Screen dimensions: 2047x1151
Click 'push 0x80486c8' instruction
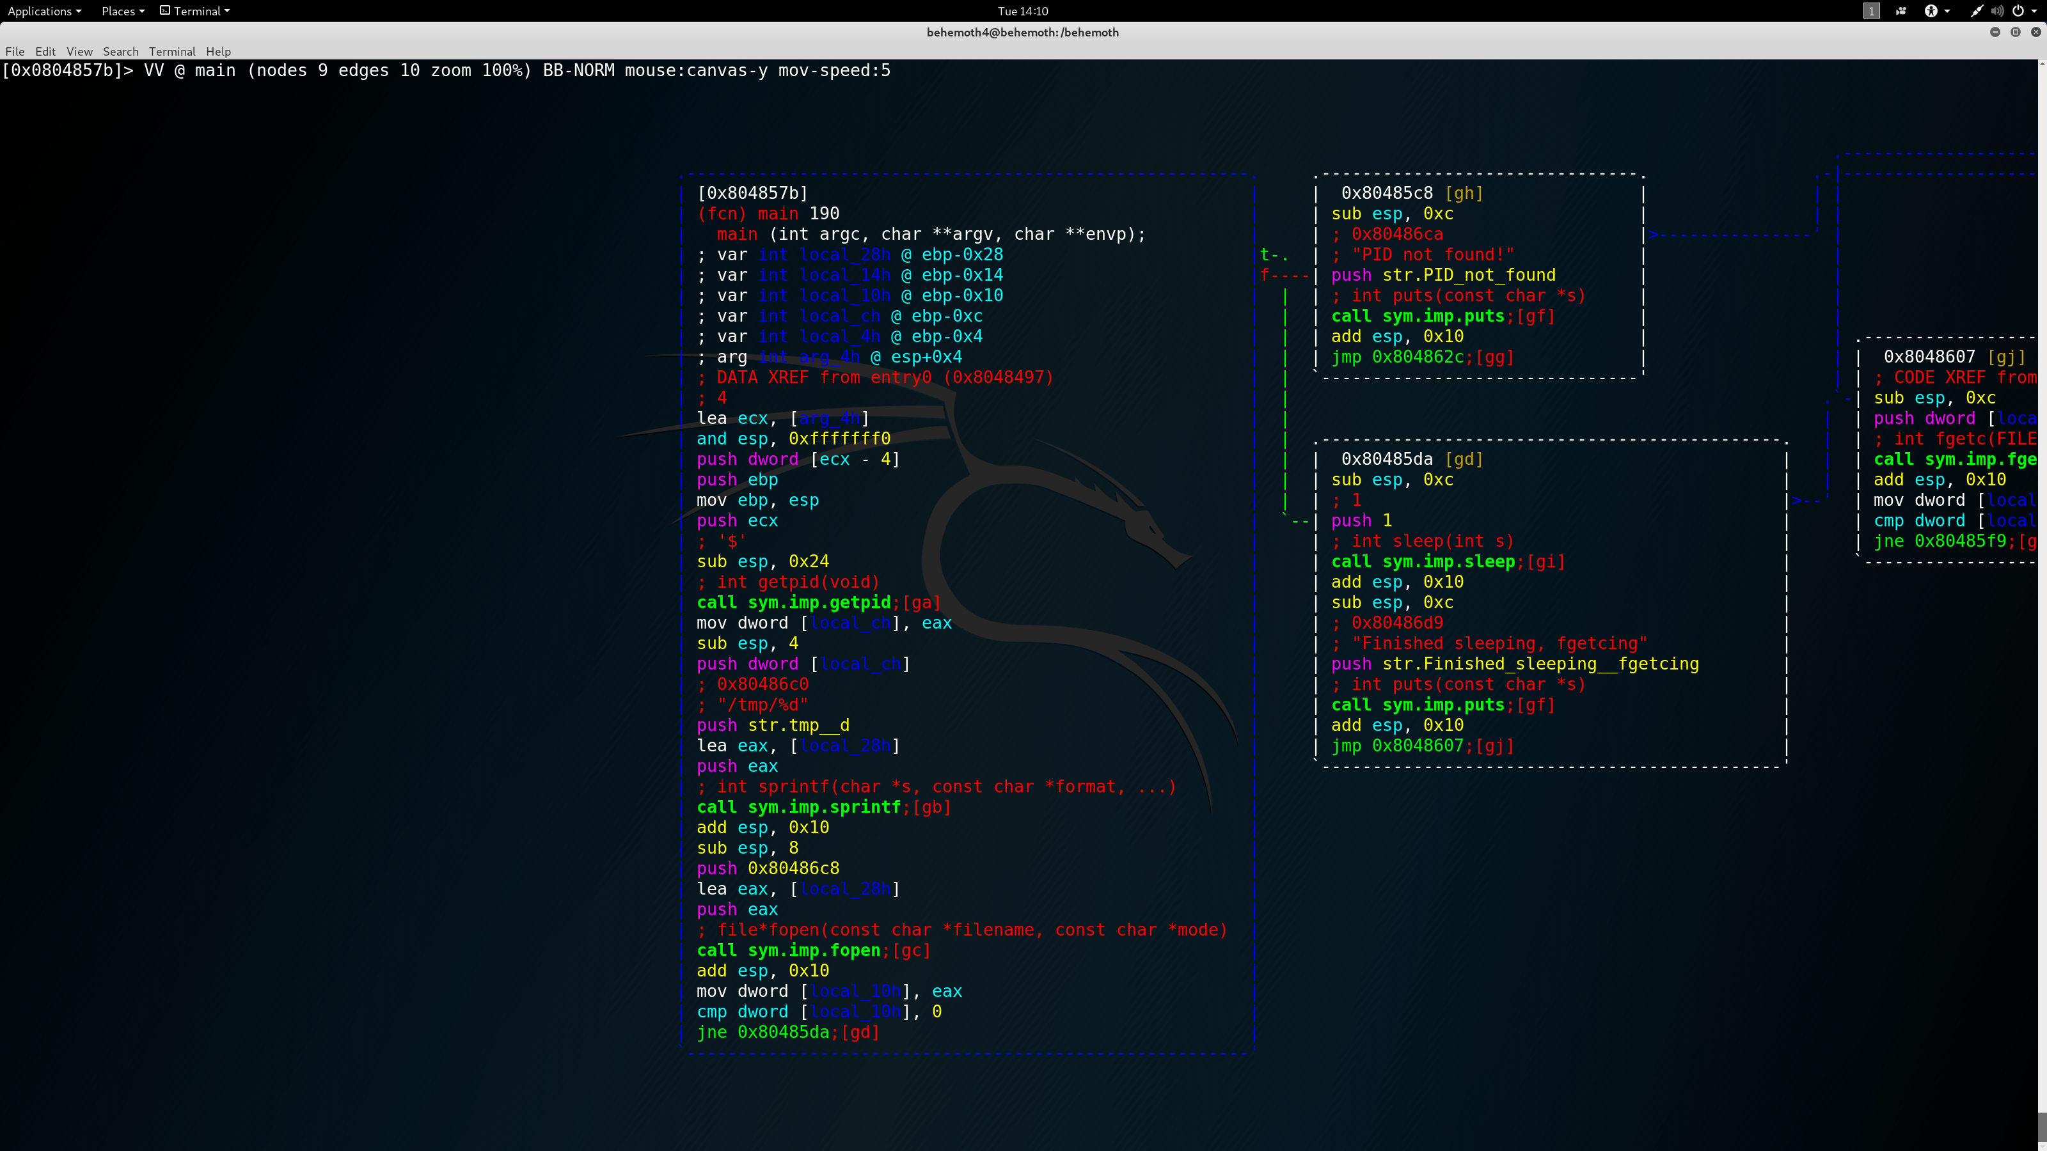tap(768, 869)
